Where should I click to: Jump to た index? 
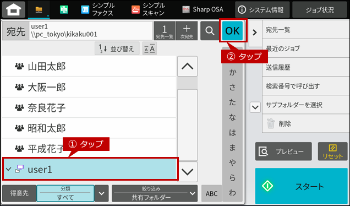point(232,102)
